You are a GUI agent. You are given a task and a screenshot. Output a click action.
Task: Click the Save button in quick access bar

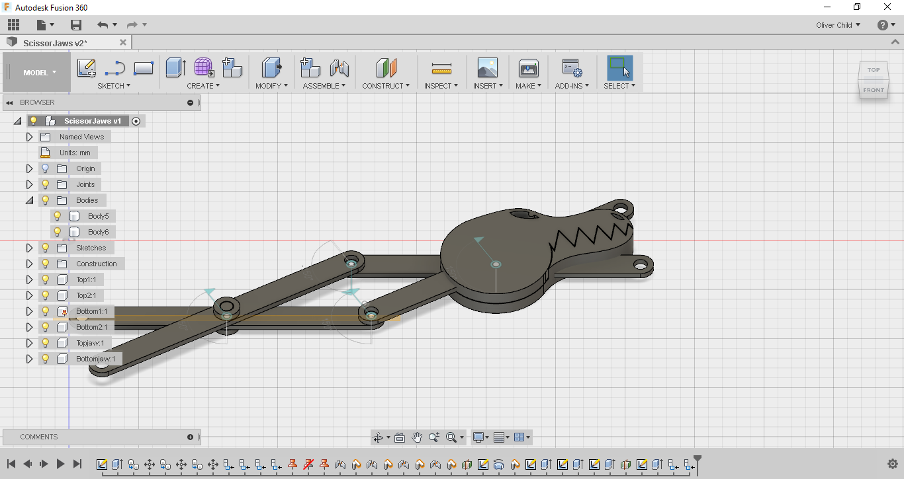click(75, 24)
